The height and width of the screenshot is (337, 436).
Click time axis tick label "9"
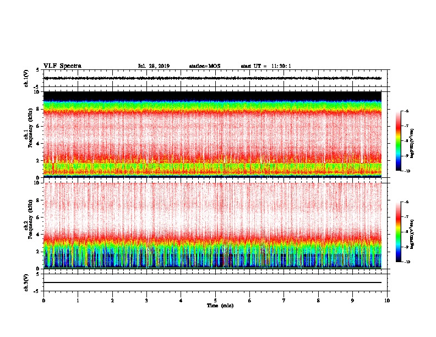pos(352,301)
